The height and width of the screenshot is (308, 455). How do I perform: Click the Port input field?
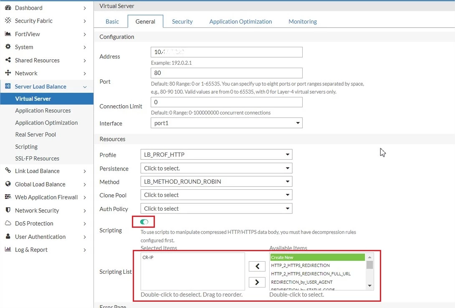click(227, 73)
